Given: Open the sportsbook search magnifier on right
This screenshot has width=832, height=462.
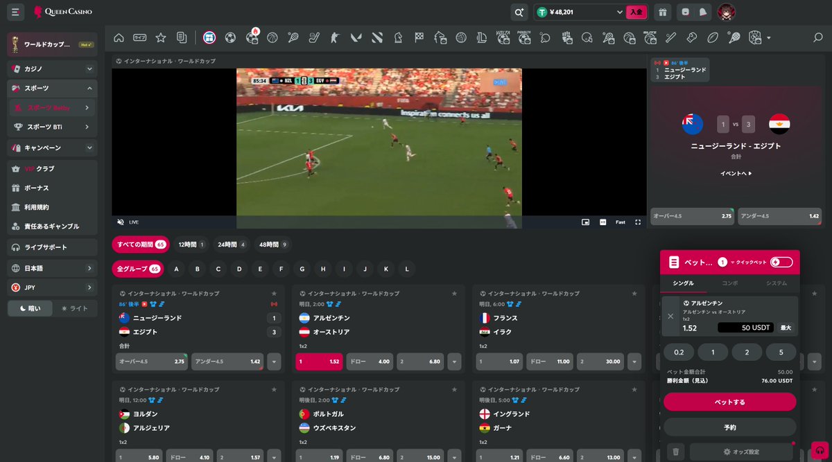Looking at the screenshot, I should (817, 37).
